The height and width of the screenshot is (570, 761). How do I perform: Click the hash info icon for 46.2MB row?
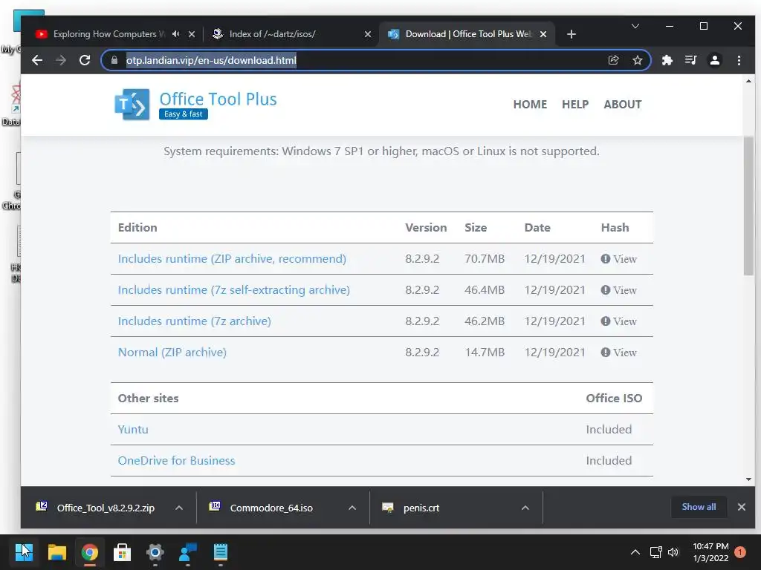(605, 321)
